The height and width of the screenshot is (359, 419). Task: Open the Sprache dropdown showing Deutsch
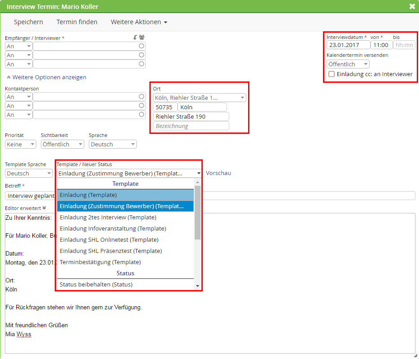(x=113, y=144)
